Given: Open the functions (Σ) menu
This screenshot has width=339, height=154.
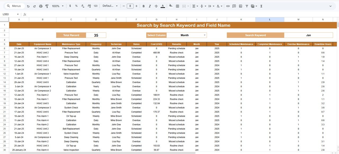Looking at the screenshot, I should (261, 6).
